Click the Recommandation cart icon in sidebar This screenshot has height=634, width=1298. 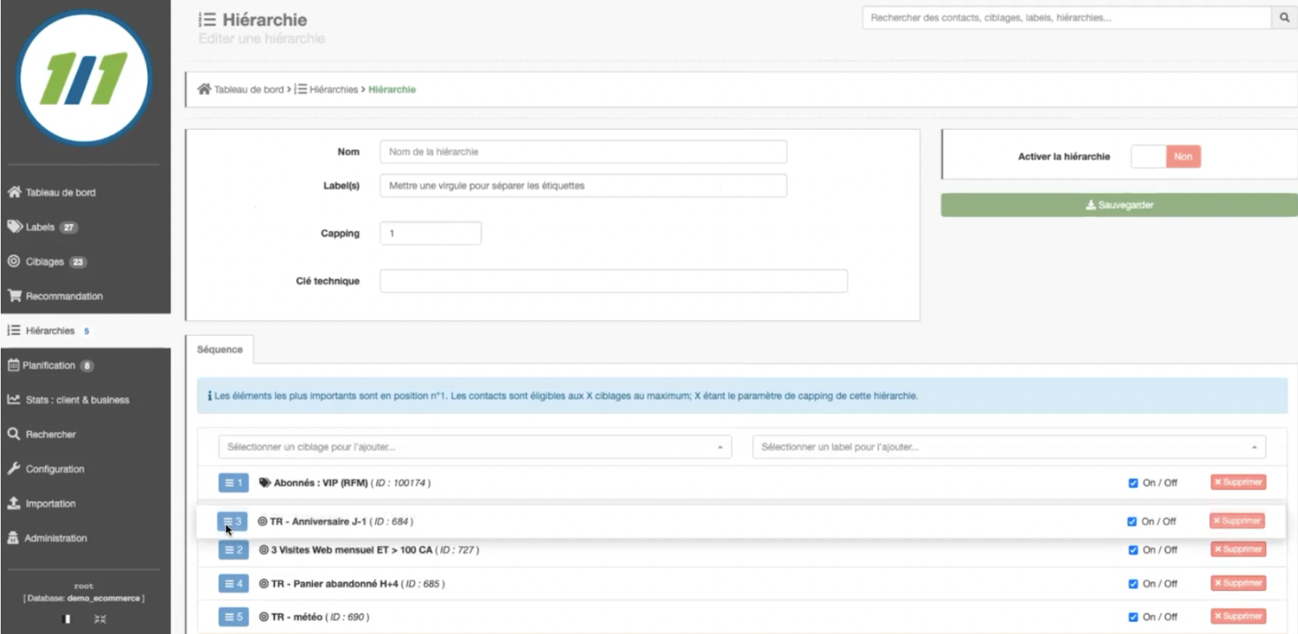(15, 295)
